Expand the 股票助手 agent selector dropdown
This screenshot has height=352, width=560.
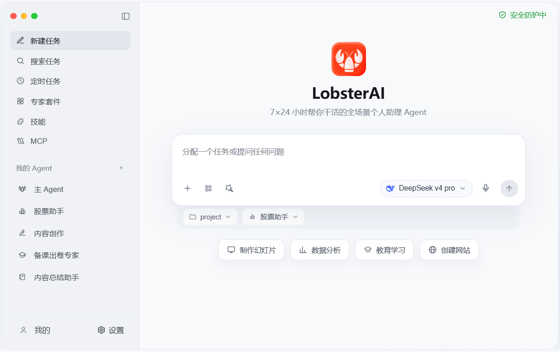(273, 217)
